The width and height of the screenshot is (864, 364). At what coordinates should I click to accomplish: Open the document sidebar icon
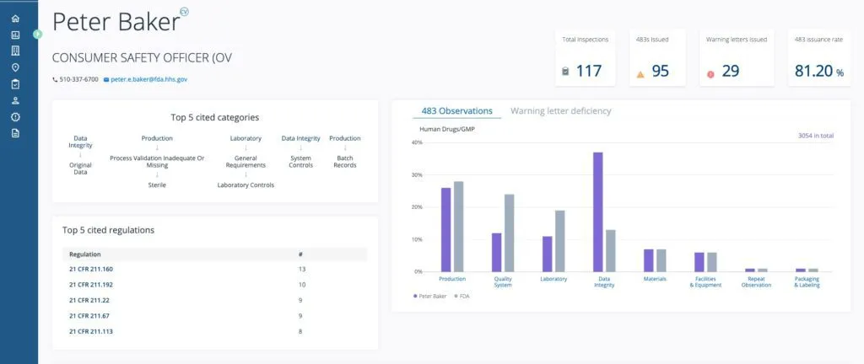[15, 133]
